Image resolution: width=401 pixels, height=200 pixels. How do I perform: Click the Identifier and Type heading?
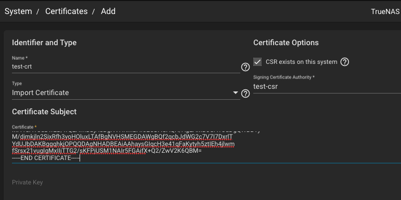pos(44,43)
